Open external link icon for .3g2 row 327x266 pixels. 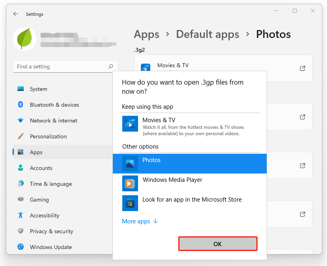303,68
